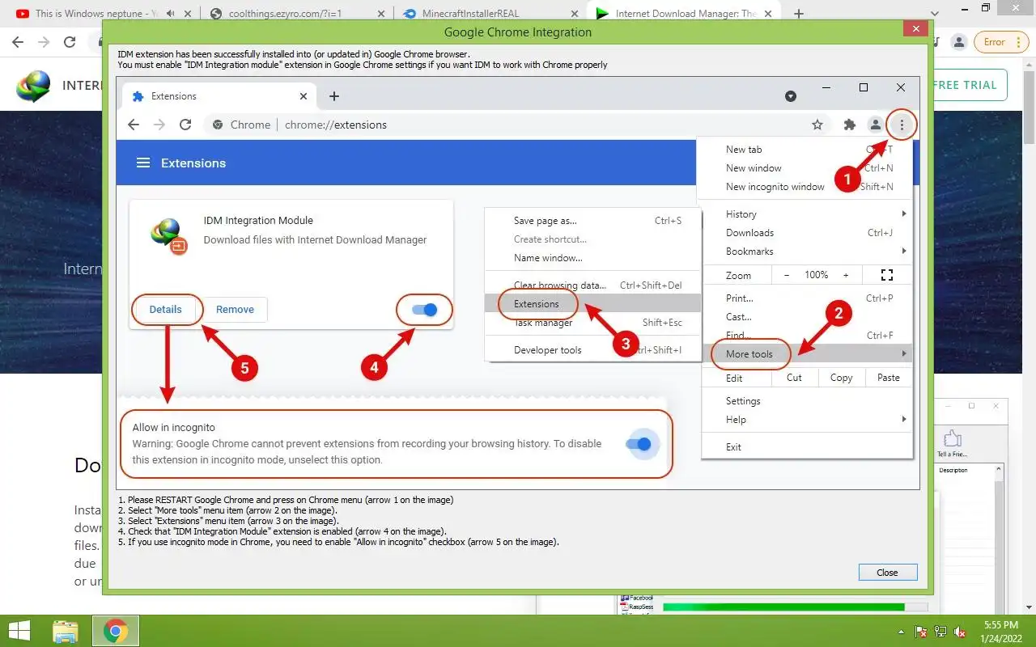This screenshot has width=1036, height=647.
Task: Click the scroll-up arrow beside Description
Action: point(999,470)
